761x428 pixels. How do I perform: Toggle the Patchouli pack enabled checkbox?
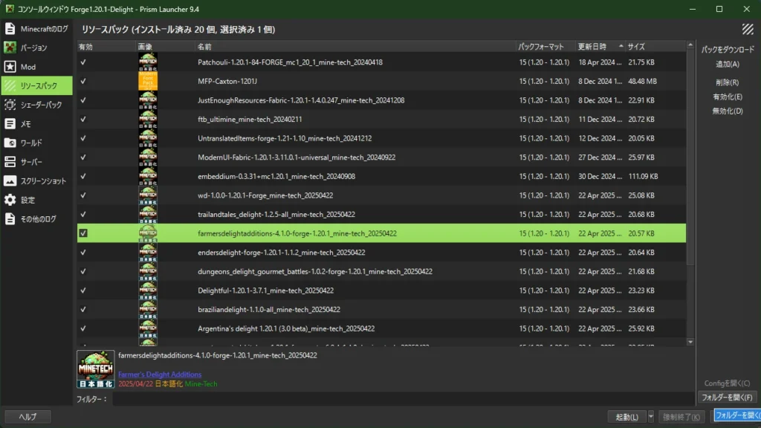point(83,62)
